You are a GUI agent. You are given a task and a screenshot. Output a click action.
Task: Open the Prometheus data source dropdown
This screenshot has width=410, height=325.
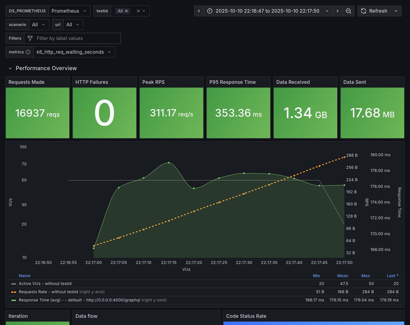[x=69, y=11]
